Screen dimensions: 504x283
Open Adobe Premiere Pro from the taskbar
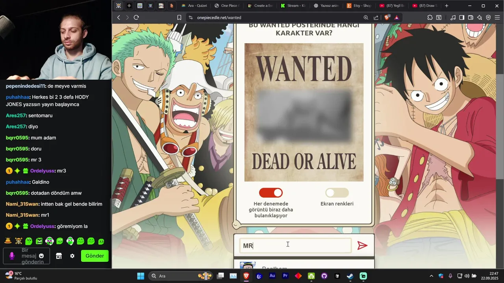[285, 276]
